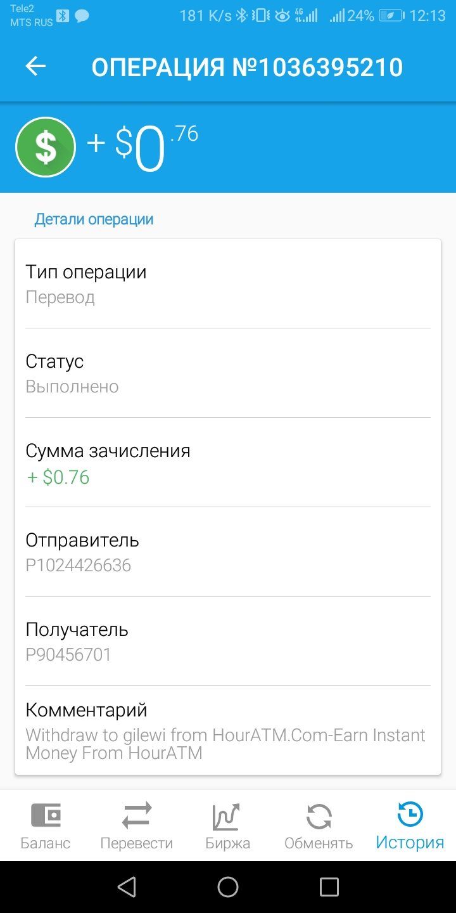Viewport: 456px width, 913px height.
Task: Switch to История tab label
Action: pos(410,843)
